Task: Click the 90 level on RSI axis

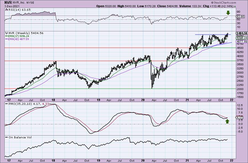Action: (x=238, y=12)
